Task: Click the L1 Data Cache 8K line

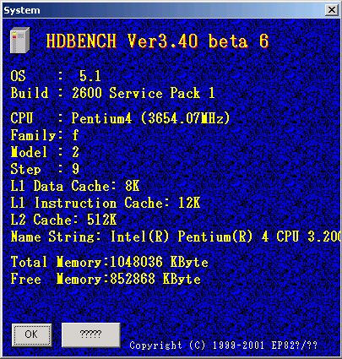Action: (x=75, y=186)
